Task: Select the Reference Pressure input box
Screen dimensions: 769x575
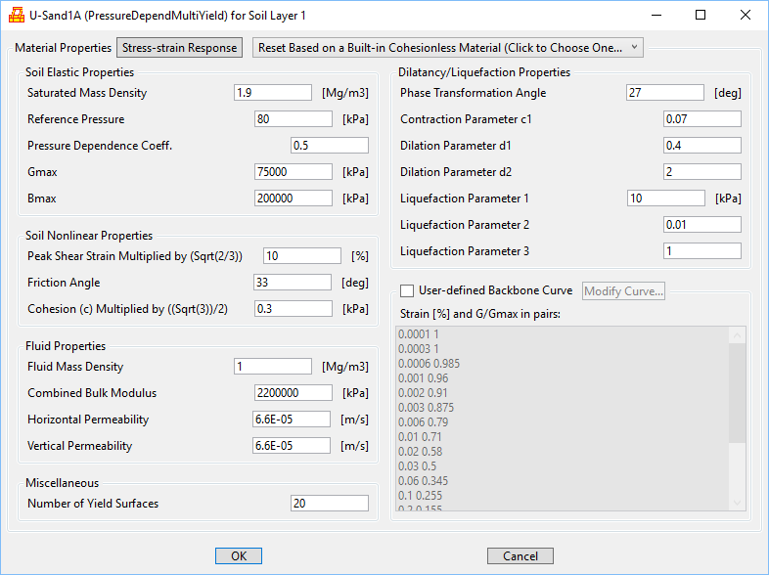Action: point(293,119)
